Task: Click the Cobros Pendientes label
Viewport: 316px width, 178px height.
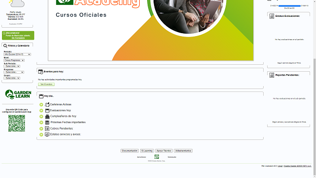Action: click(x=61, y=129)
